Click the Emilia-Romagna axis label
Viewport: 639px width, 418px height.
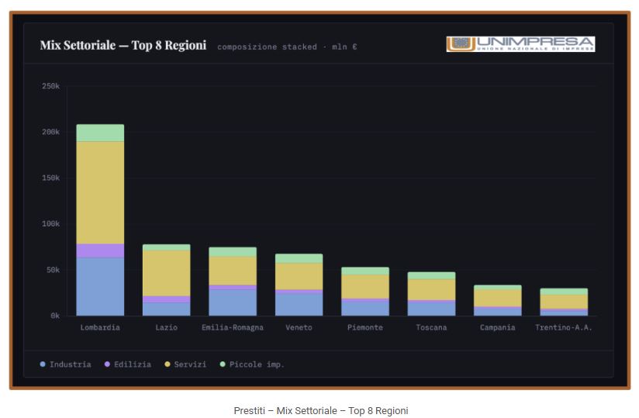pos(233,327)
